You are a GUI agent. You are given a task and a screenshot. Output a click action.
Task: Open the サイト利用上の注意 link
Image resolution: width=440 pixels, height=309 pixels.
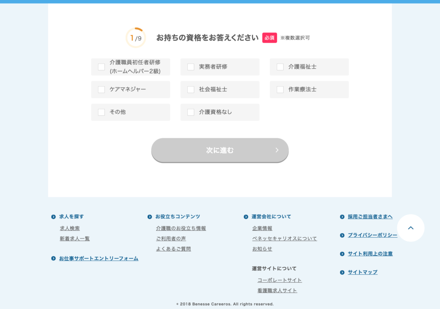coord(370,254)
